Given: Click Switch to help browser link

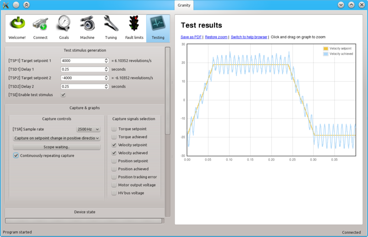Looking at the screenshot, I should [x=249, y=37].
